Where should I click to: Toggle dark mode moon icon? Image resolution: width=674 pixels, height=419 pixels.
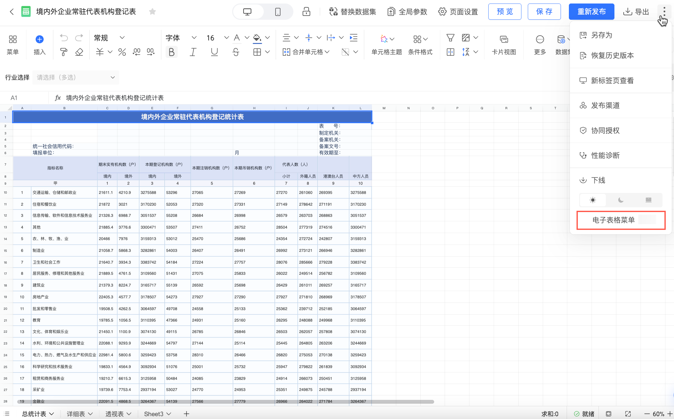click(x=620, y=200)
